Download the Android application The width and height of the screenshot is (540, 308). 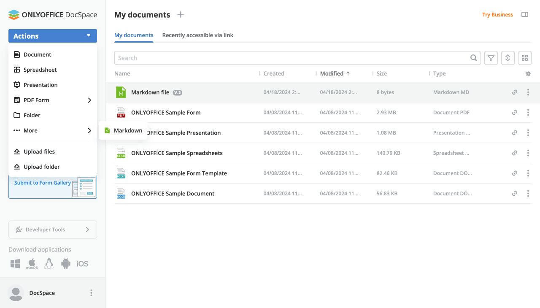tap(66, 264)
